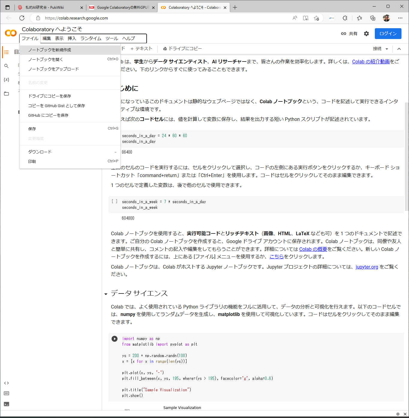Click the command palette icon in sidebar
This screenshot has width=409, height=418.
point(6,393)
